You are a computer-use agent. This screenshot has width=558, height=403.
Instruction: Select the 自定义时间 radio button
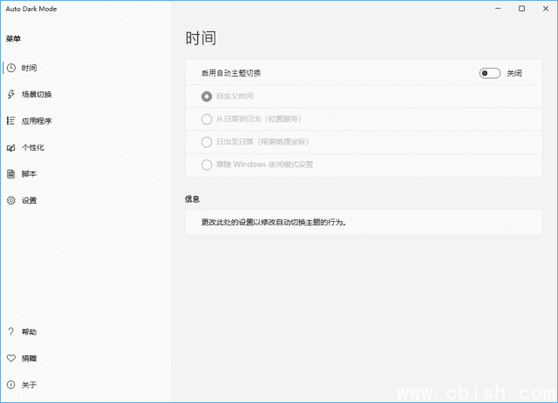tap(207, 96)
